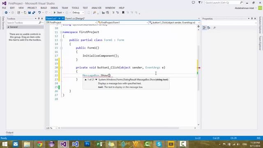Collapse the namespace FirstProject code block
The image size is (263, 148).
61,32
